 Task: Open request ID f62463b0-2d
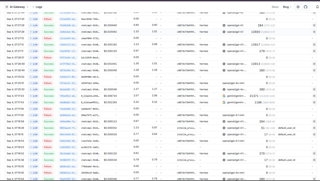pyautogui.click(x=68, y=25)
